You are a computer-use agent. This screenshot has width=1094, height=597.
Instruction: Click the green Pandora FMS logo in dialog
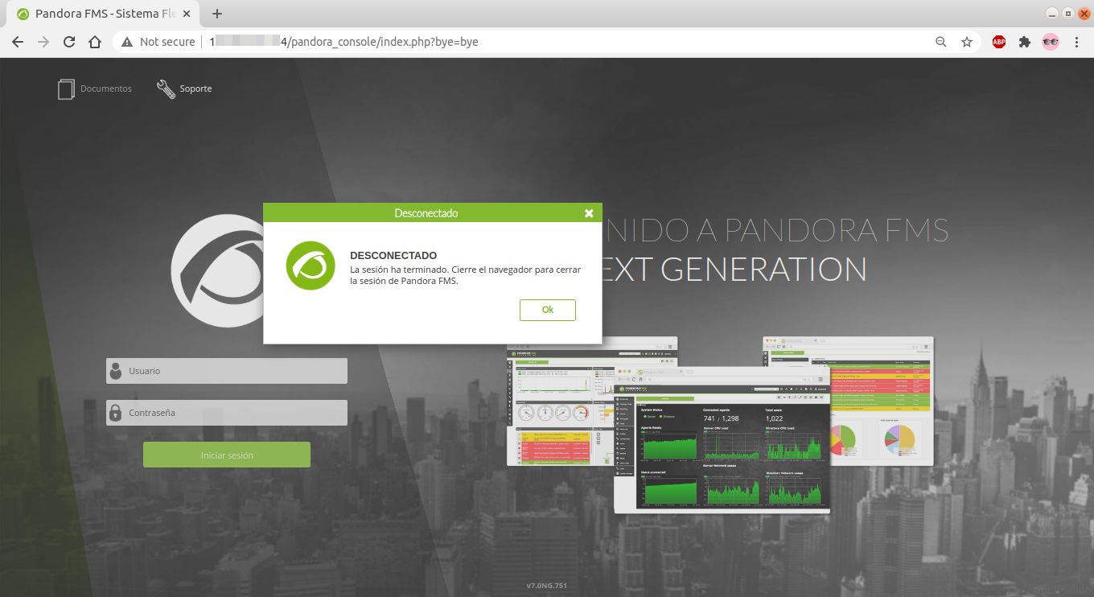(x=311, y=266)
